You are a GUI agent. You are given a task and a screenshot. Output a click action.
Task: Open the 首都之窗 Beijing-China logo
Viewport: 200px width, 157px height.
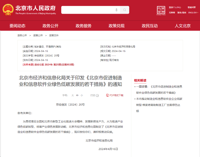(161, 10)
